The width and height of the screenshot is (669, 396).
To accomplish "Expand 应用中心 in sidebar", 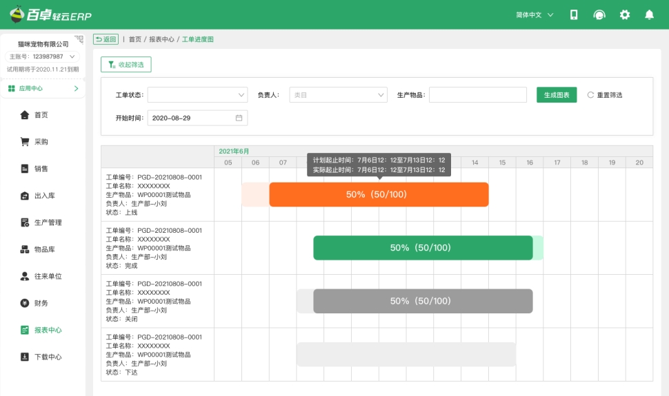I will 43,88.
